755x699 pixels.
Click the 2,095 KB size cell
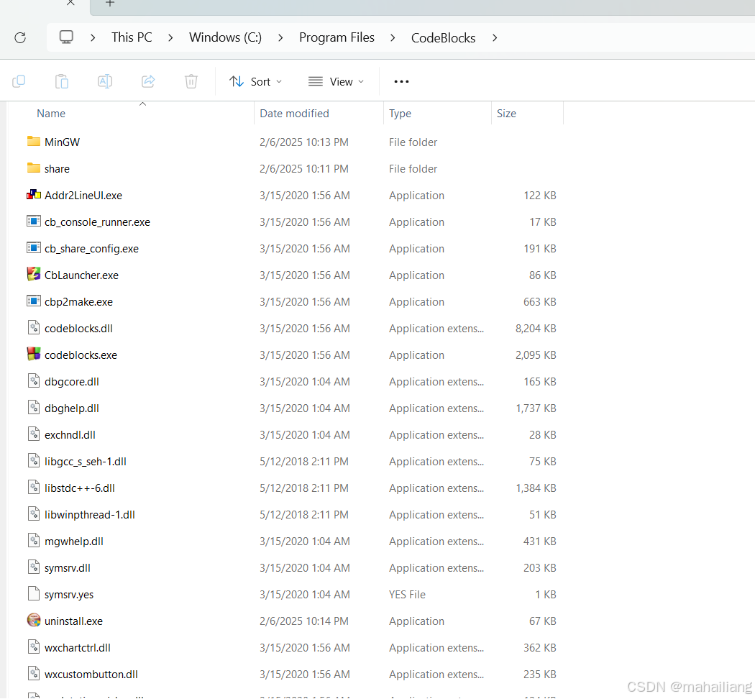click(x=536, y=355)
